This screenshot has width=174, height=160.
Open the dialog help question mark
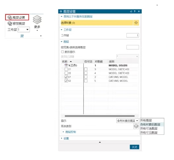(135, 11)
